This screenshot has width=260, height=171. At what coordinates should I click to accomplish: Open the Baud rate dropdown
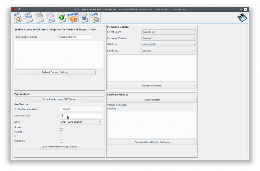click(169, 51)
